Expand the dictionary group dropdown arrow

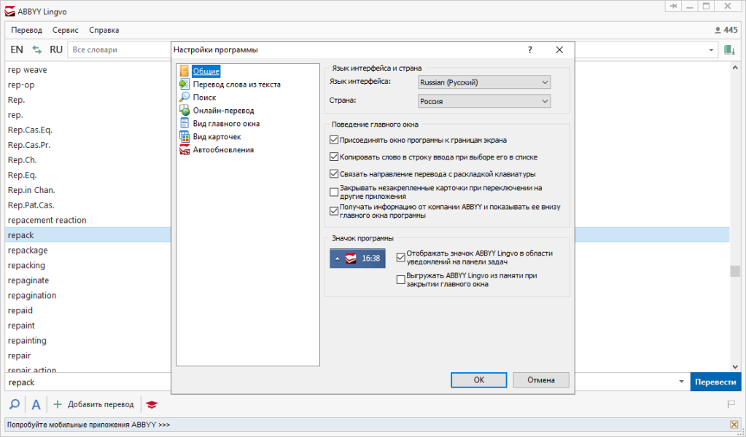point(711,50)
